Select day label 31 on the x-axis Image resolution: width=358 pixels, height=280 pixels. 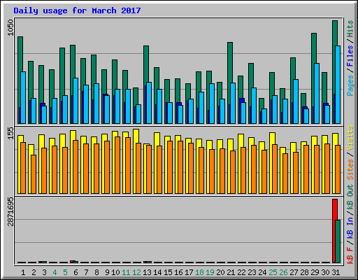336,272
